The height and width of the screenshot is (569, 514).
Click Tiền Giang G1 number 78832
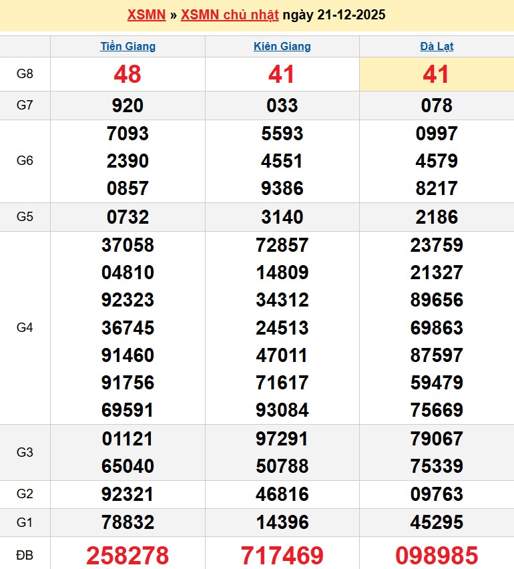point(127,522)
